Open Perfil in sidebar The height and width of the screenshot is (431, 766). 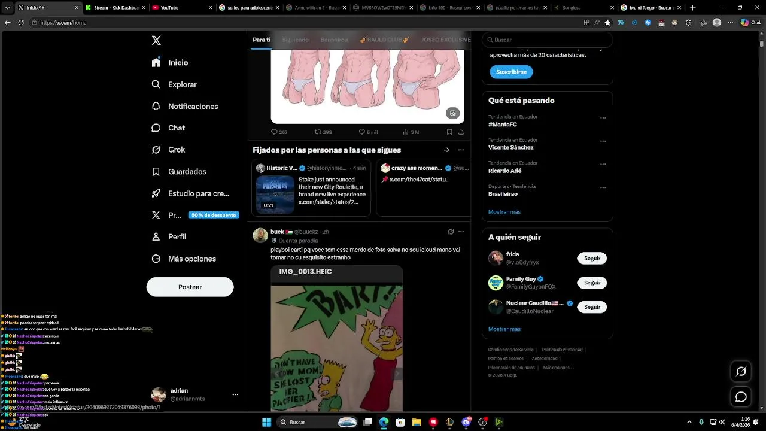point(169,236)
